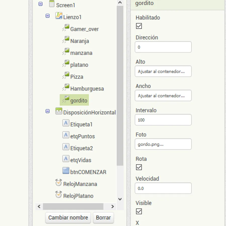The width and height of the screenshot is (226, 226).
Task: Click the etqPuntos label icon
Action: (66, 135)
